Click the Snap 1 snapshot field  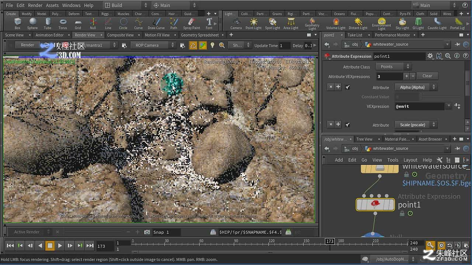(167, 232)
